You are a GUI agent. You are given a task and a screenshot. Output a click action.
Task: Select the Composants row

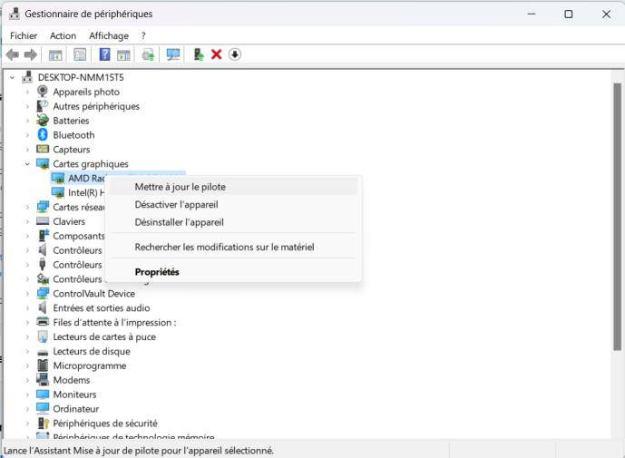pos(71,236)
